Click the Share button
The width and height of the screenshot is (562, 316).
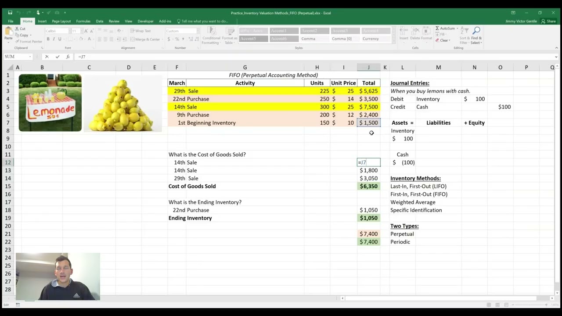point(548,21)
